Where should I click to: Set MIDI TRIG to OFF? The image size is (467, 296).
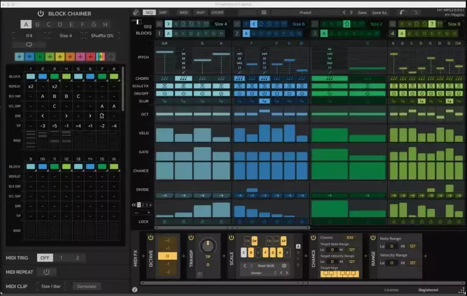point(45,258)
